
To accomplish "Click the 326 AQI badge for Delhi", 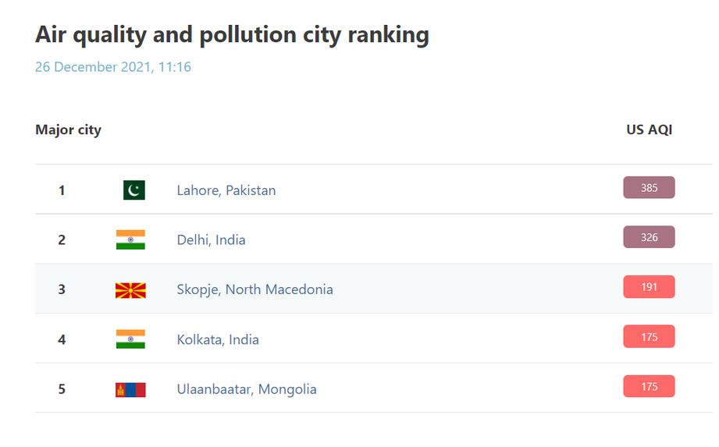I will 649,237.
